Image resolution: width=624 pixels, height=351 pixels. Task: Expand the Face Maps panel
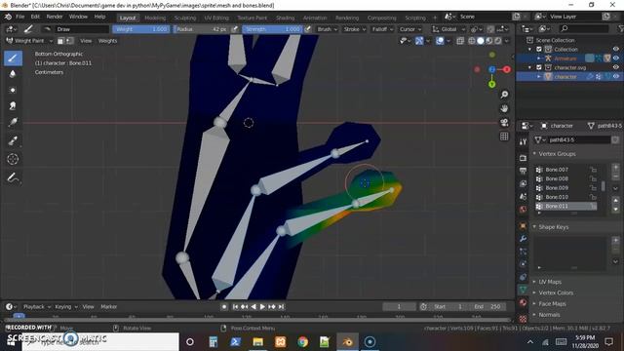552,303
